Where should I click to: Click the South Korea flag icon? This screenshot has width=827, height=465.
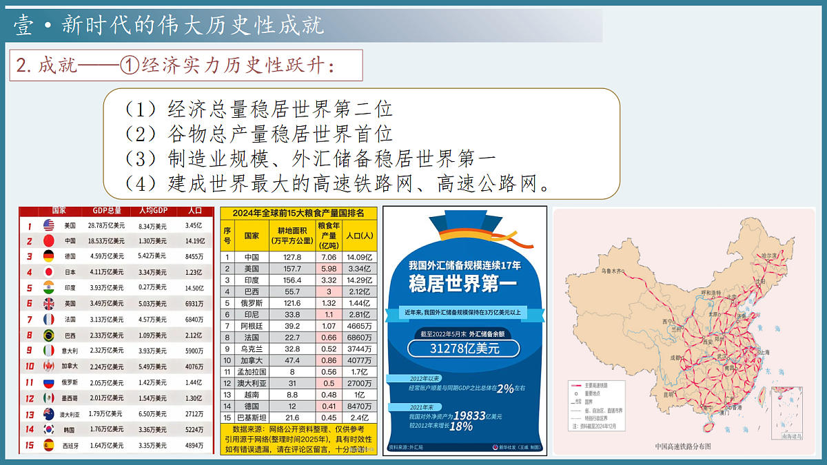tap(49, 429)
